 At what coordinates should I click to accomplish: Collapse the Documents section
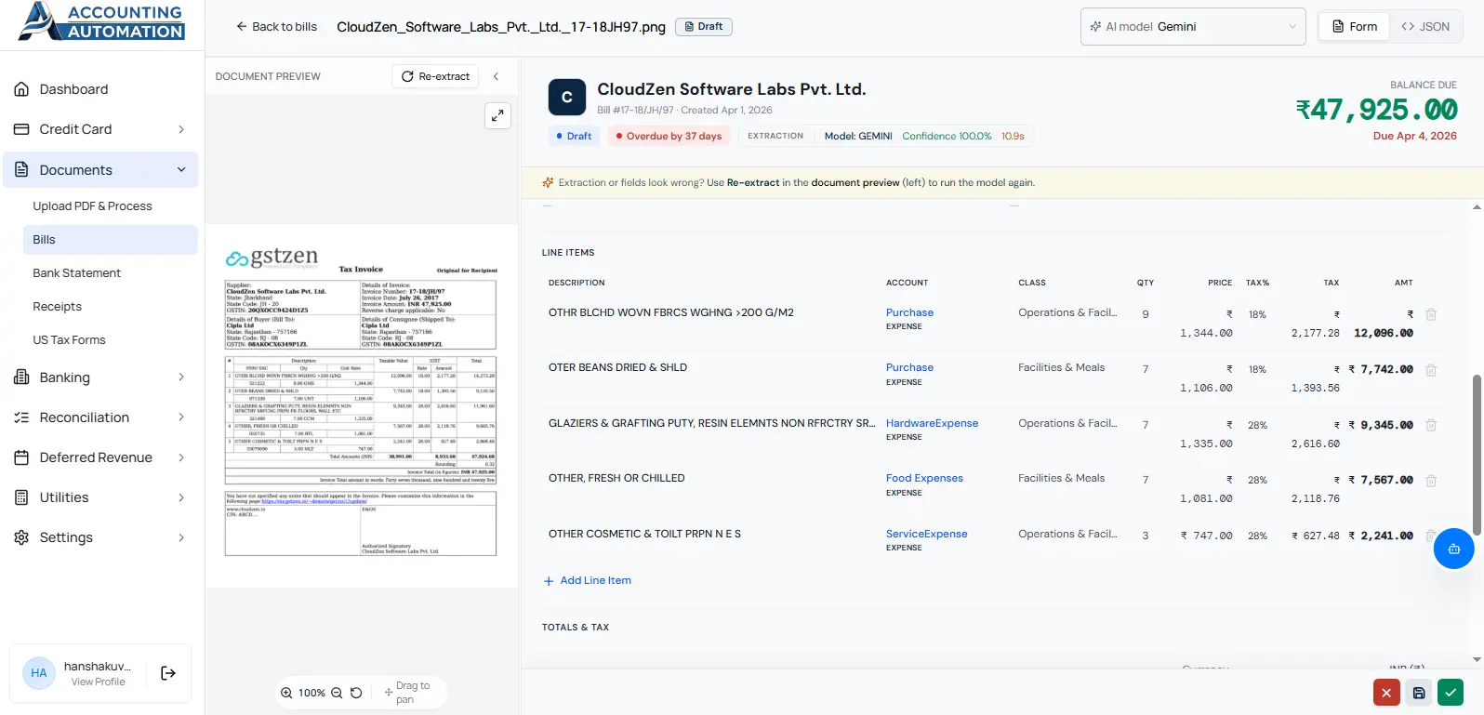[x=100, y=169]
